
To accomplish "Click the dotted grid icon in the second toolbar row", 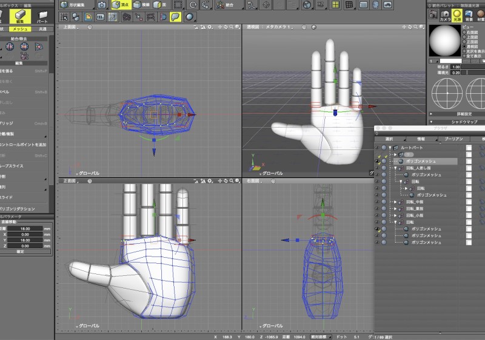I will pyautogui.click(x=64, y=17).
